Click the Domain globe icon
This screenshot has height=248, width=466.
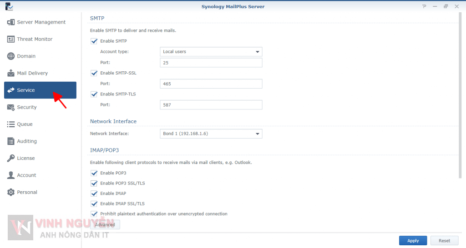pos(11,56)
